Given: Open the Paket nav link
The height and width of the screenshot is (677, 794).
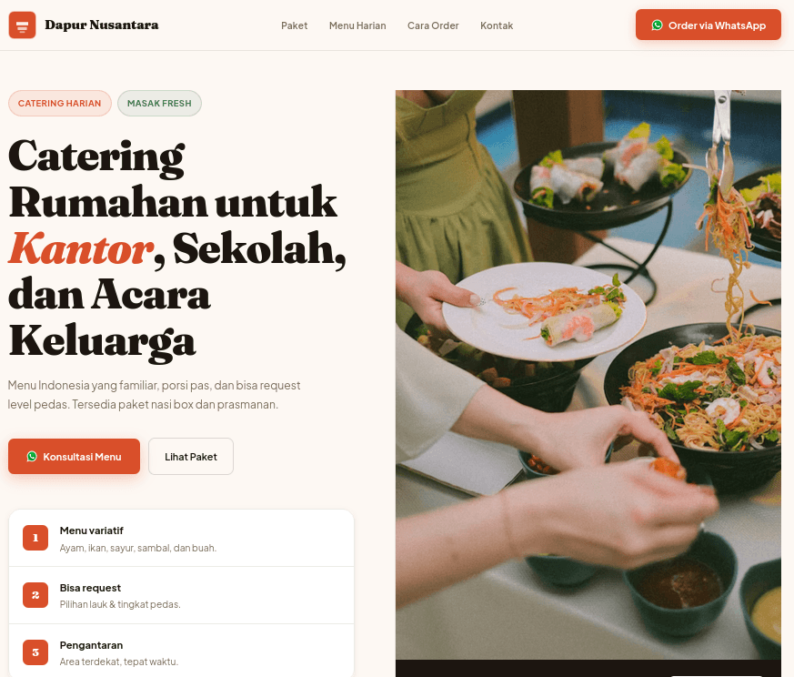Looking at the screenshot, I should coord(294,25).
